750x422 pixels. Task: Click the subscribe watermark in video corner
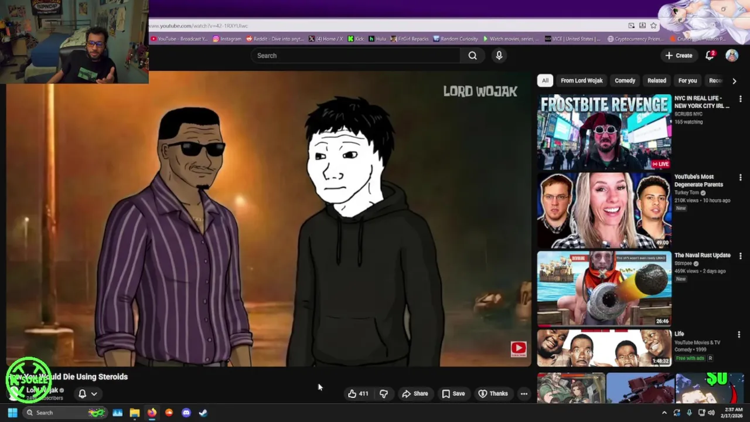point(519,349)
